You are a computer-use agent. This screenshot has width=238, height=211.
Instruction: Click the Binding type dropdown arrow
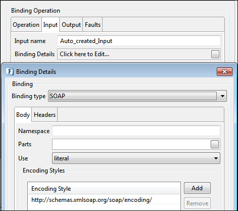(222, 96)
